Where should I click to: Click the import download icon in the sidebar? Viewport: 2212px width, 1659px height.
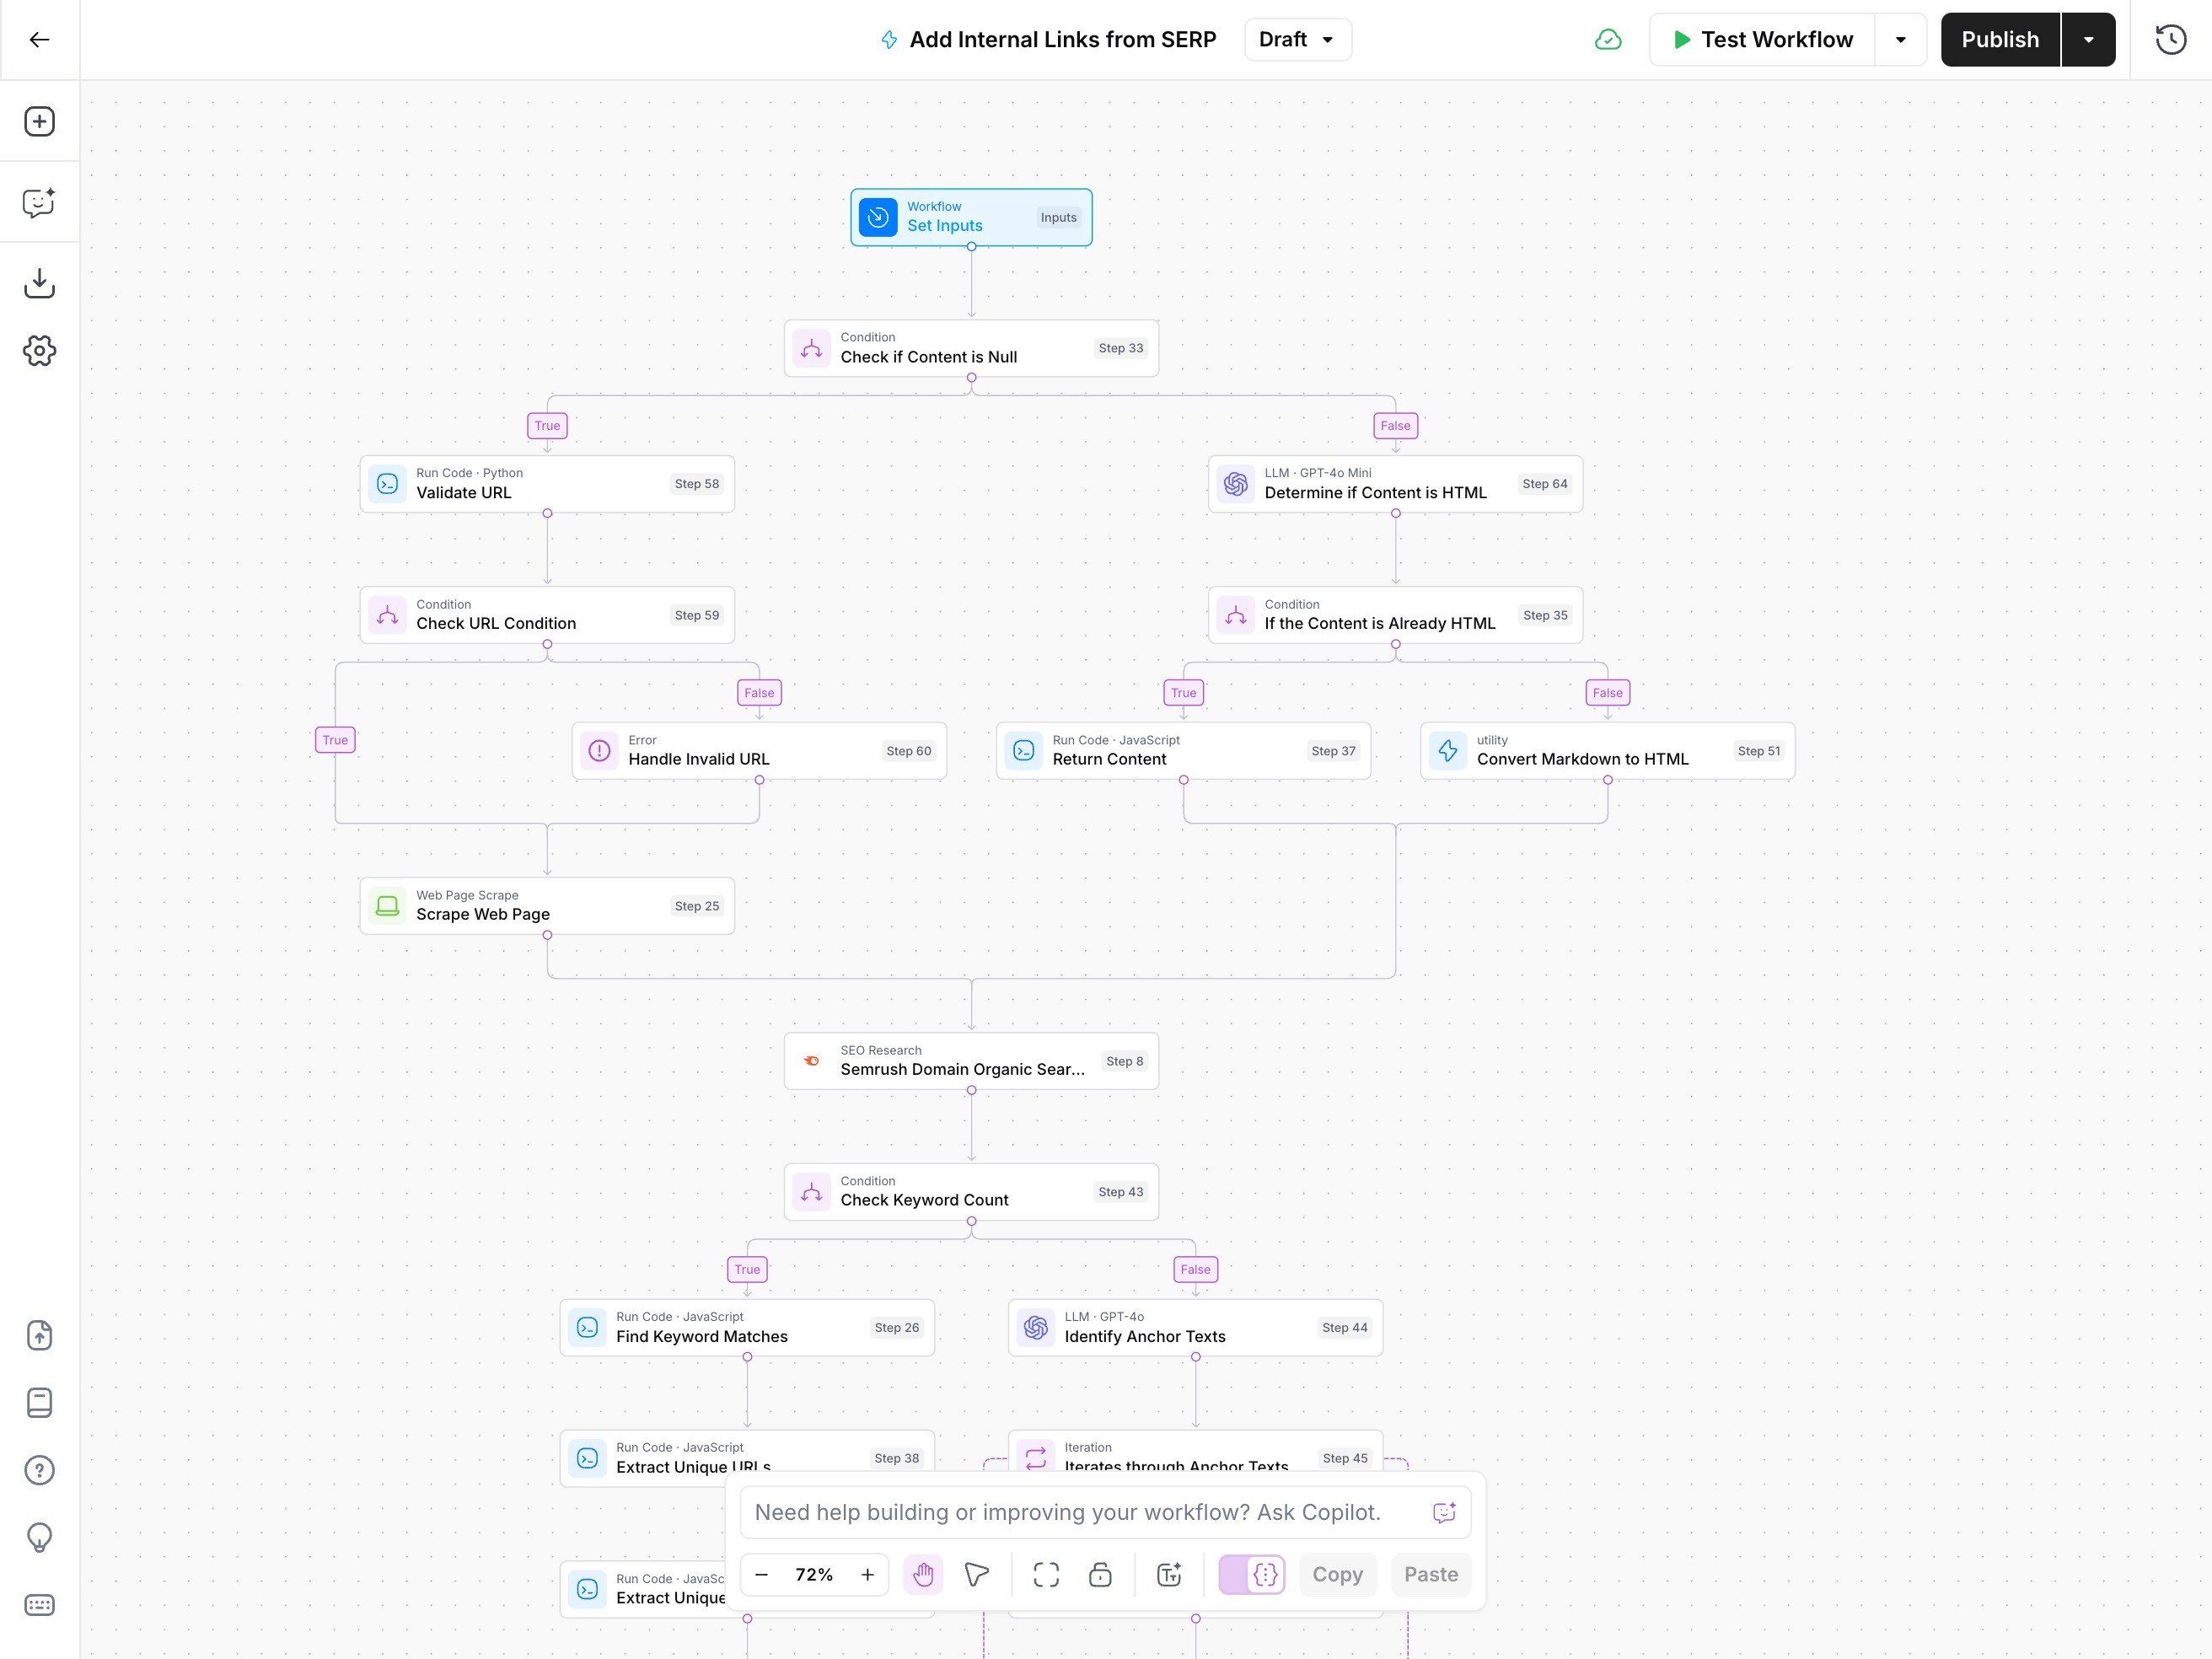(x=39, y=283)
